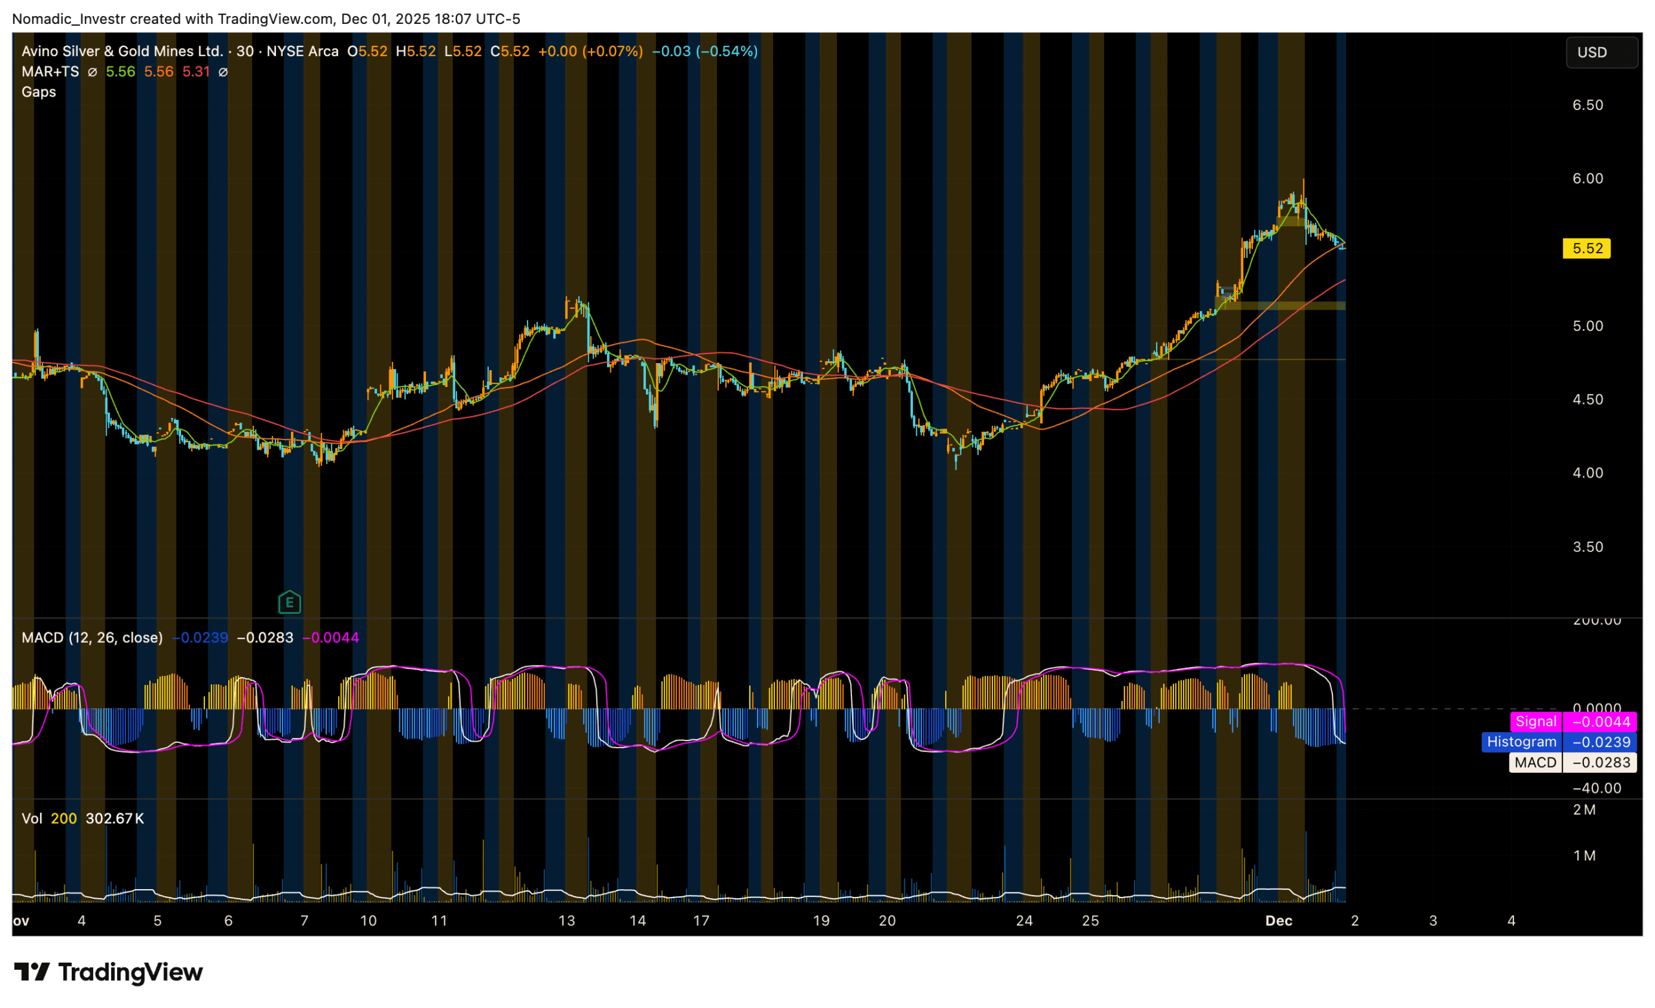Viewport: 1655px width, 1008px height.
Task: Click the yellow 5.52 price label
Action: coord(1586,249)
